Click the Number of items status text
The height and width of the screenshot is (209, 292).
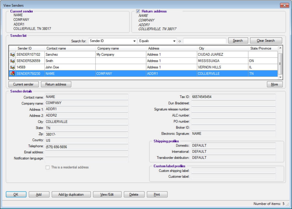click(x=269, y=204)
